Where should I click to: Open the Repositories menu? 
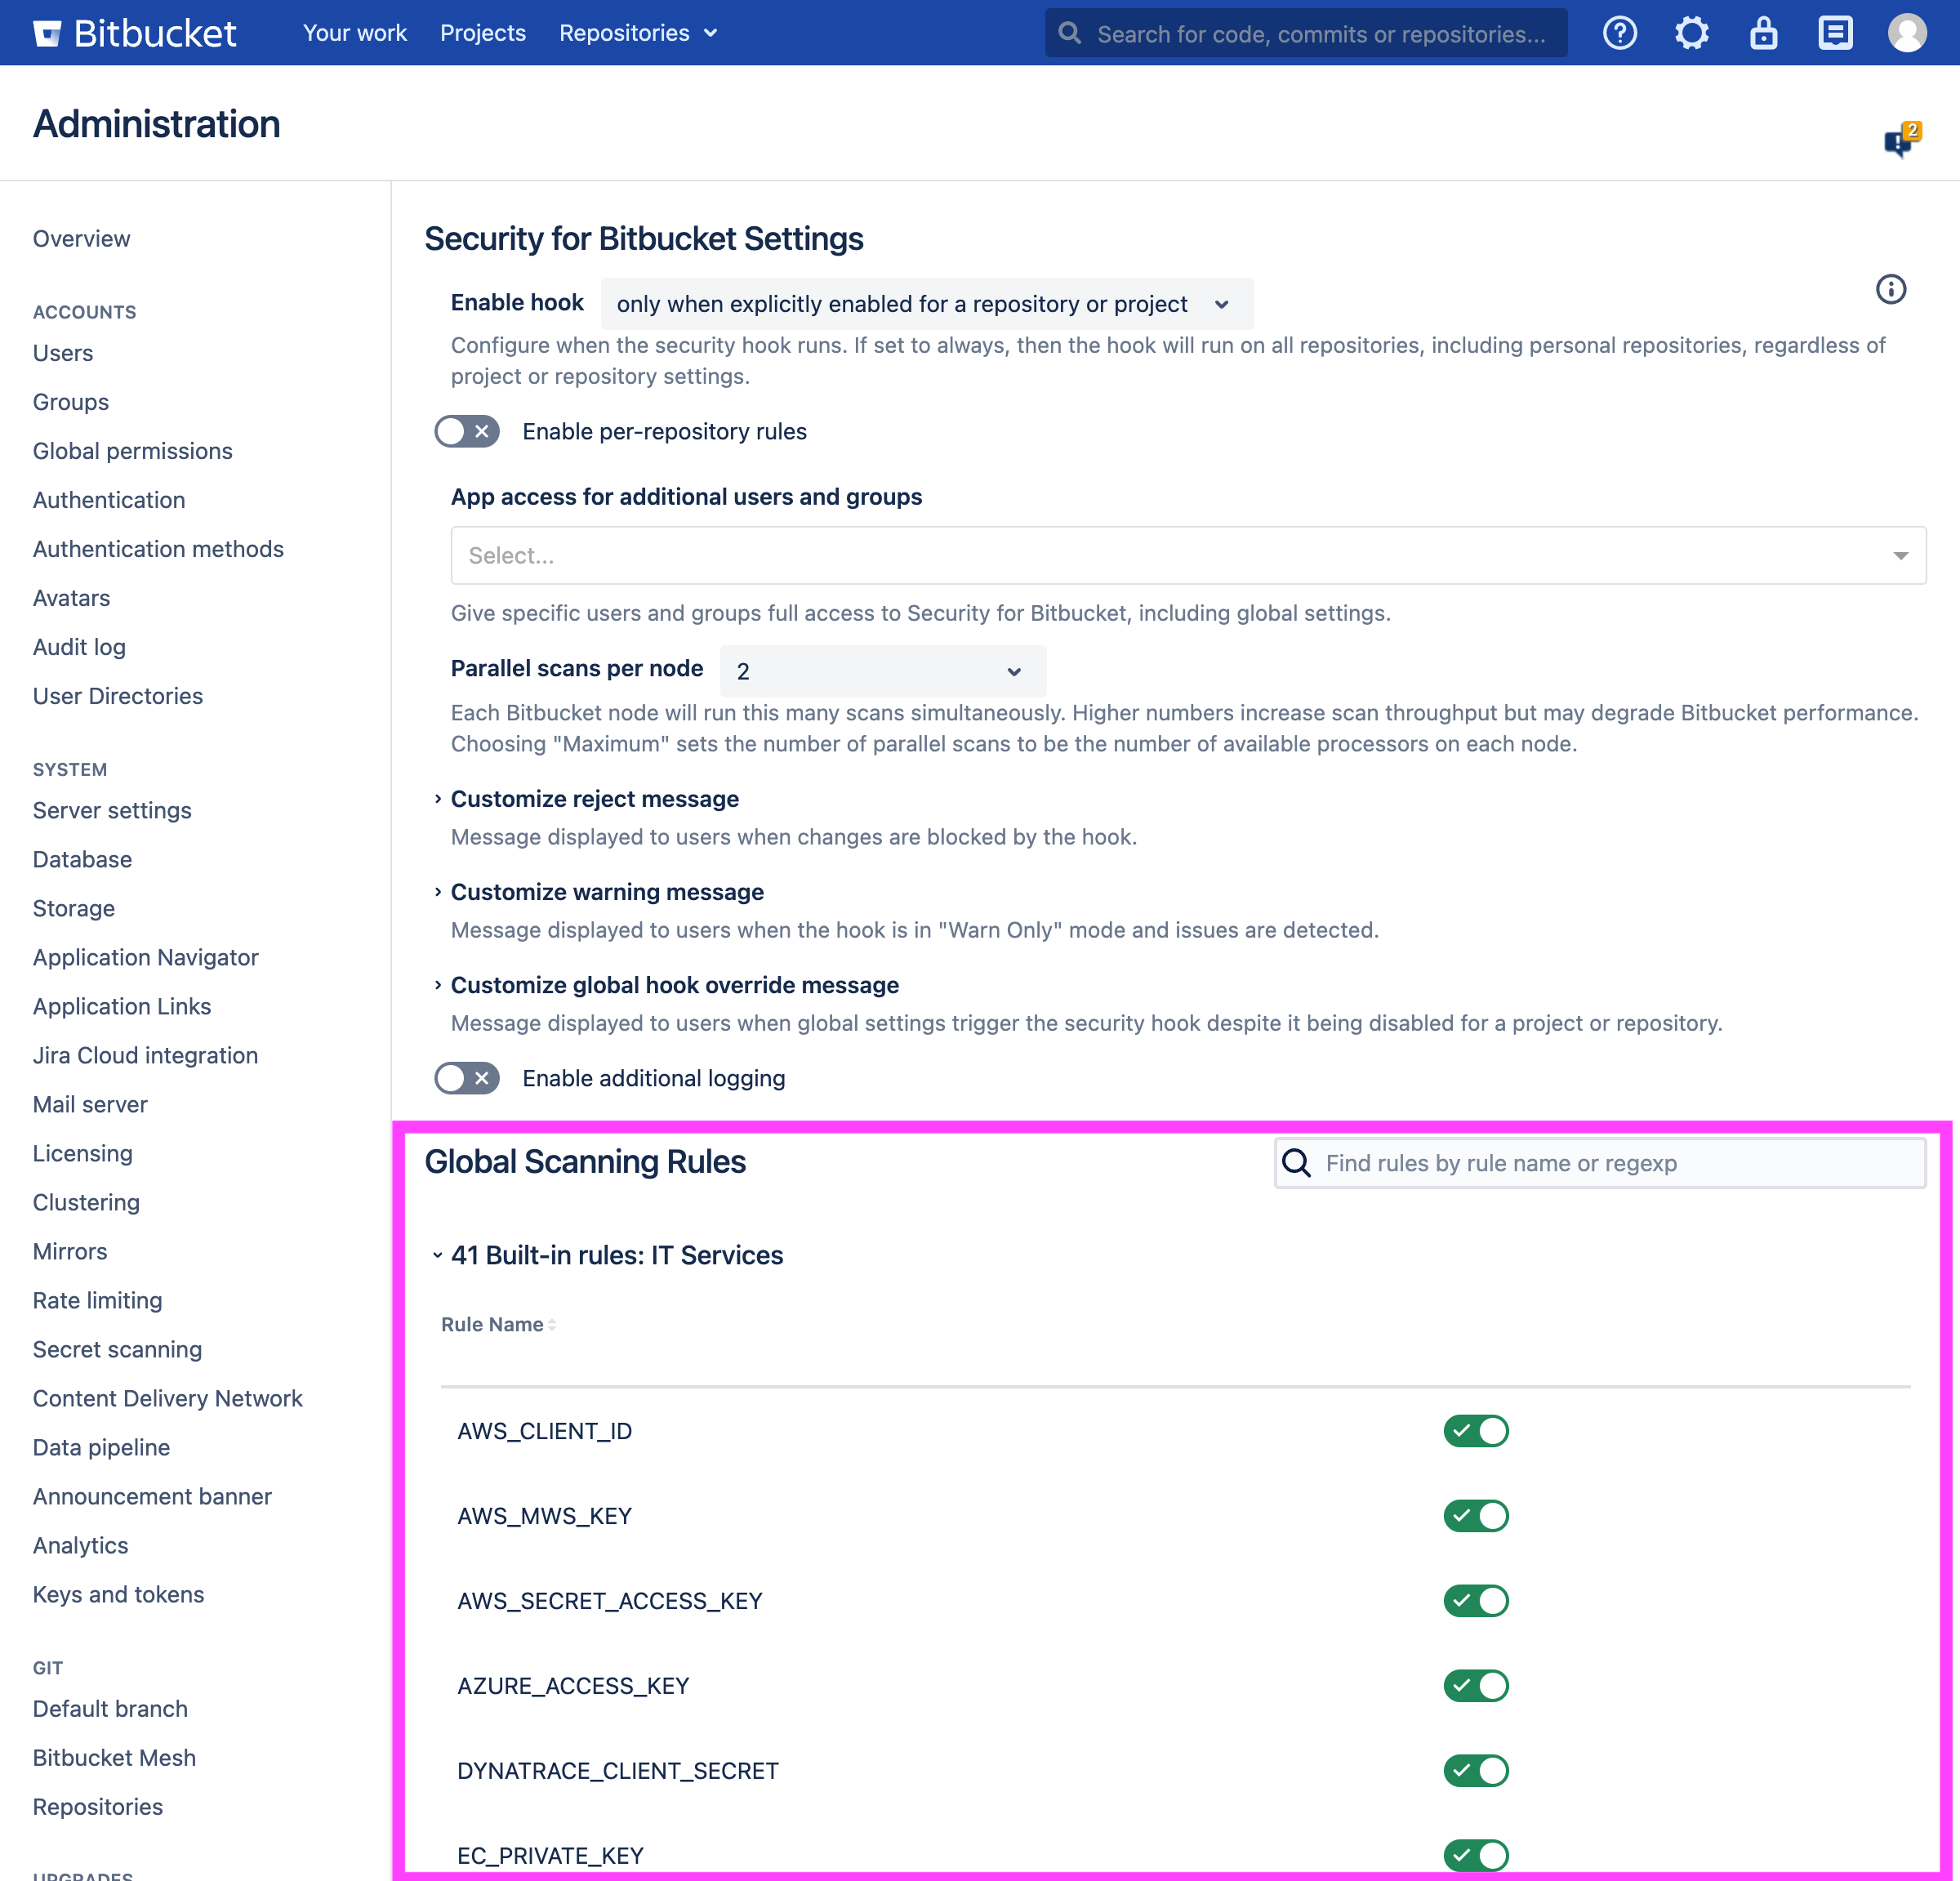[x=637, y=33]
